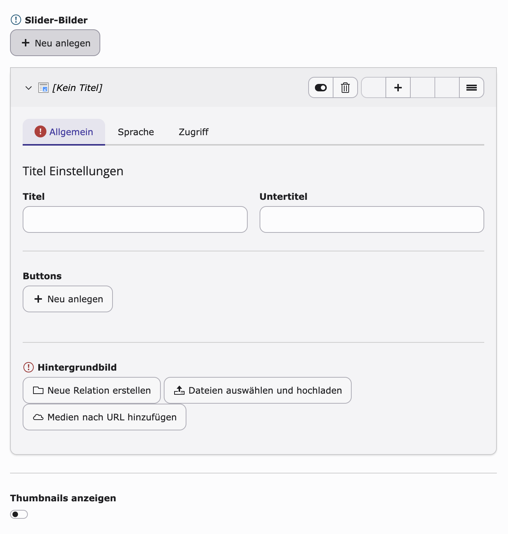Click Medien nach URL hinzufügen

[104, 417]
